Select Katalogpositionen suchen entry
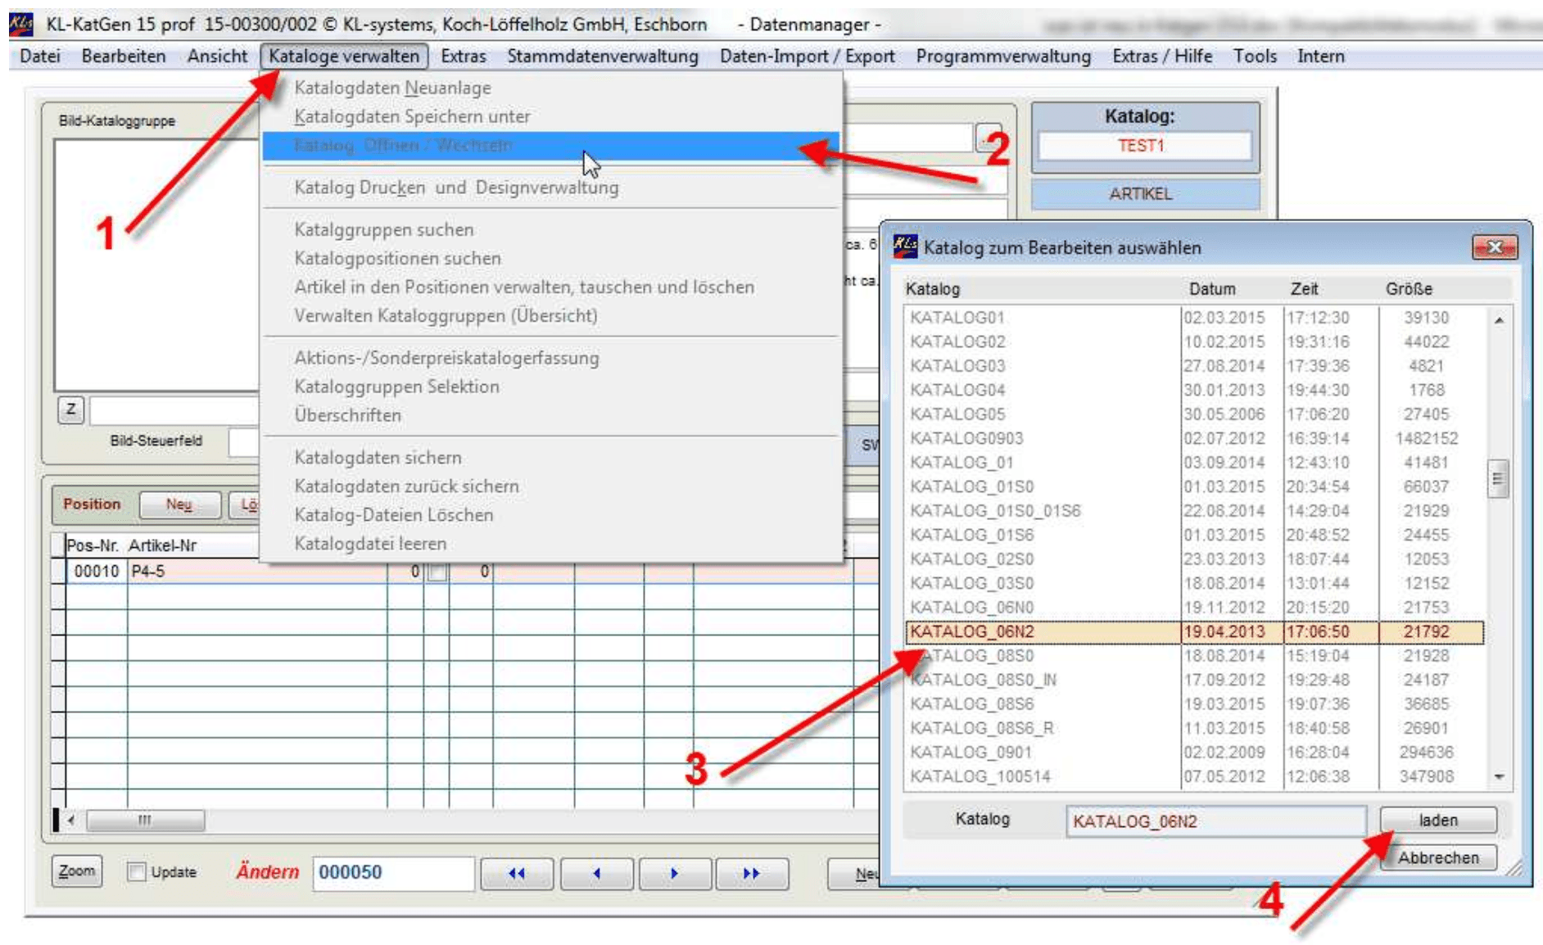 point(551,259)
